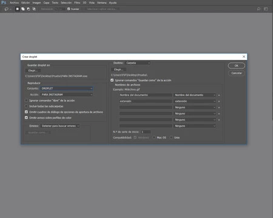Open the Errores dropdown
Screen dimensions: 273x218
click(x=60, y=126)
